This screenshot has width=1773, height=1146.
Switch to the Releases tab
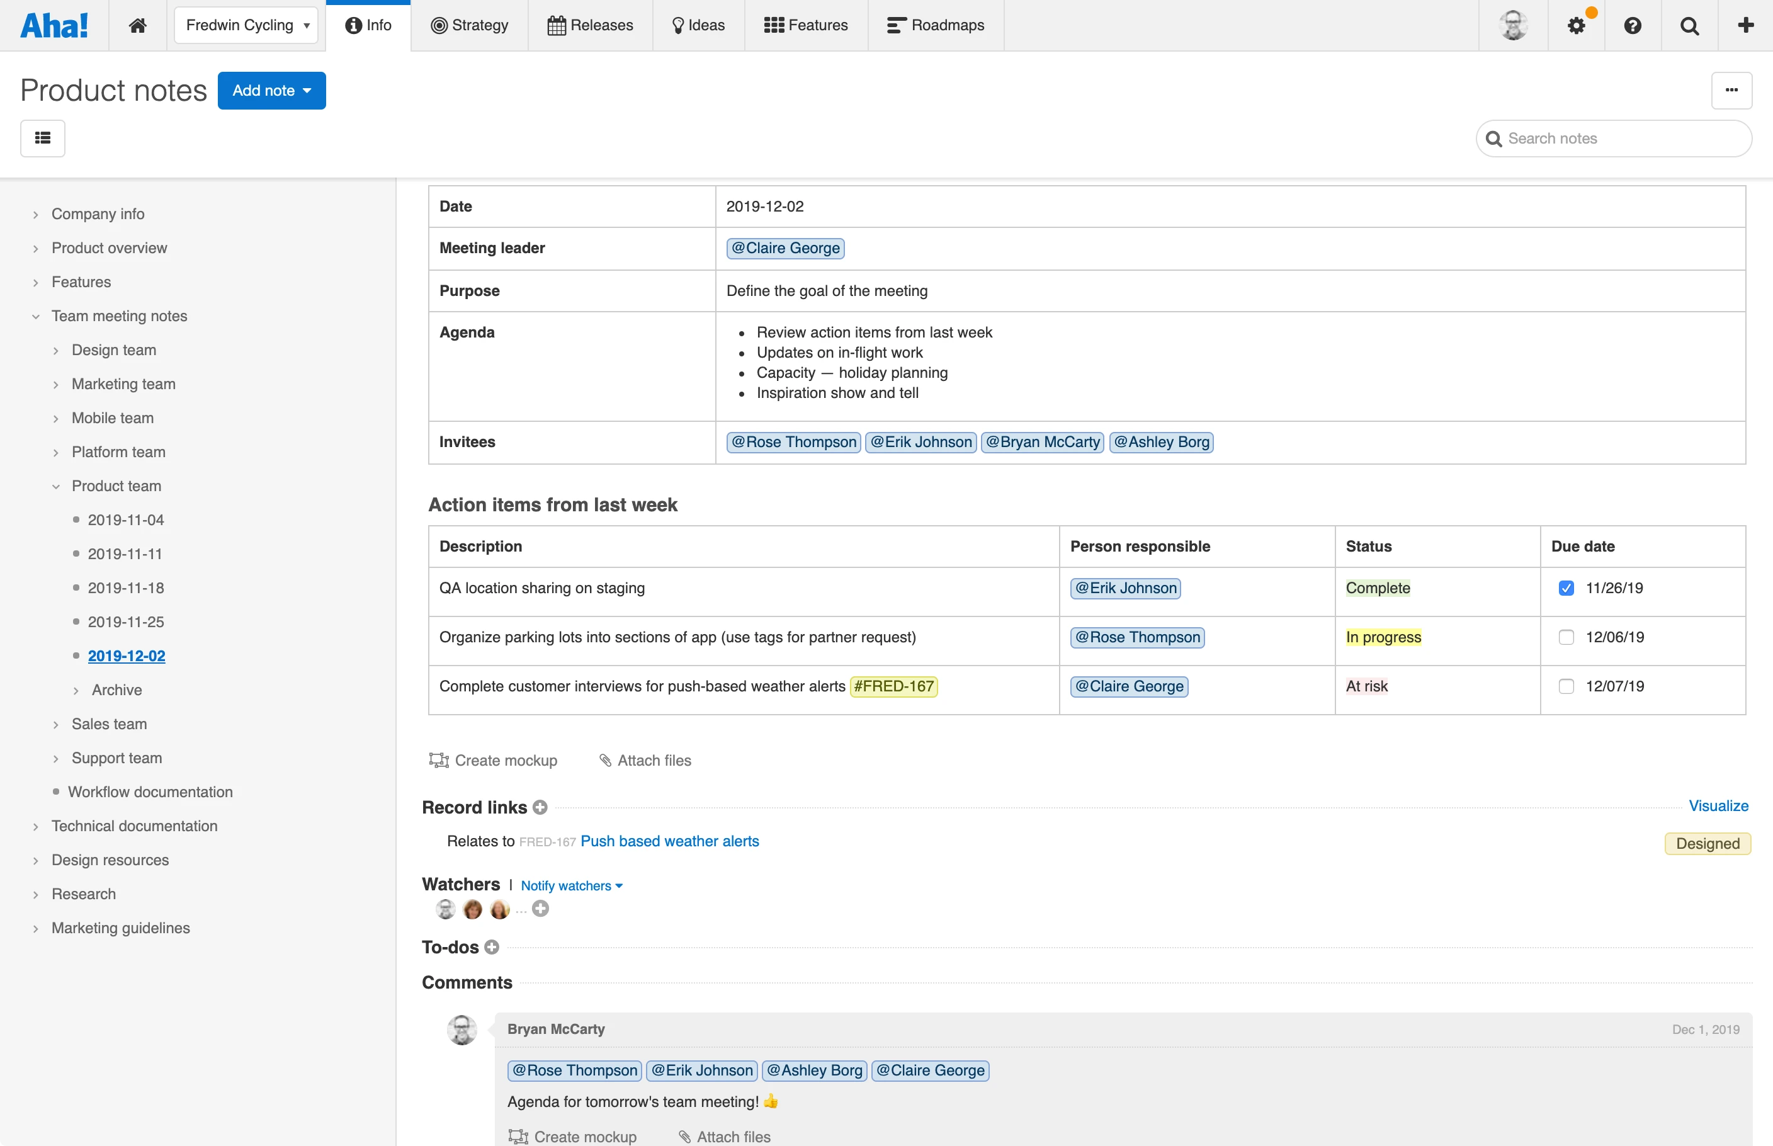590,25
